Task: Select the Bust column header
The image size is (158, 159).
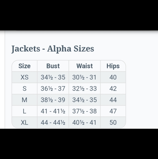Action: (53, 66)
